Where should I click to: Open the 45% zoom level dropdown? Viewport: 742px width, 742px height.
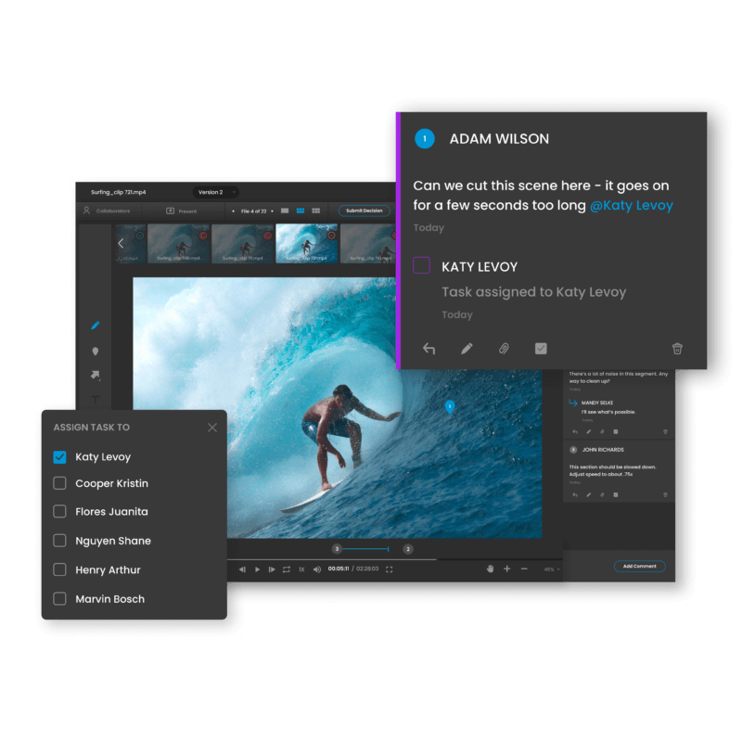(x=551, y=569)
